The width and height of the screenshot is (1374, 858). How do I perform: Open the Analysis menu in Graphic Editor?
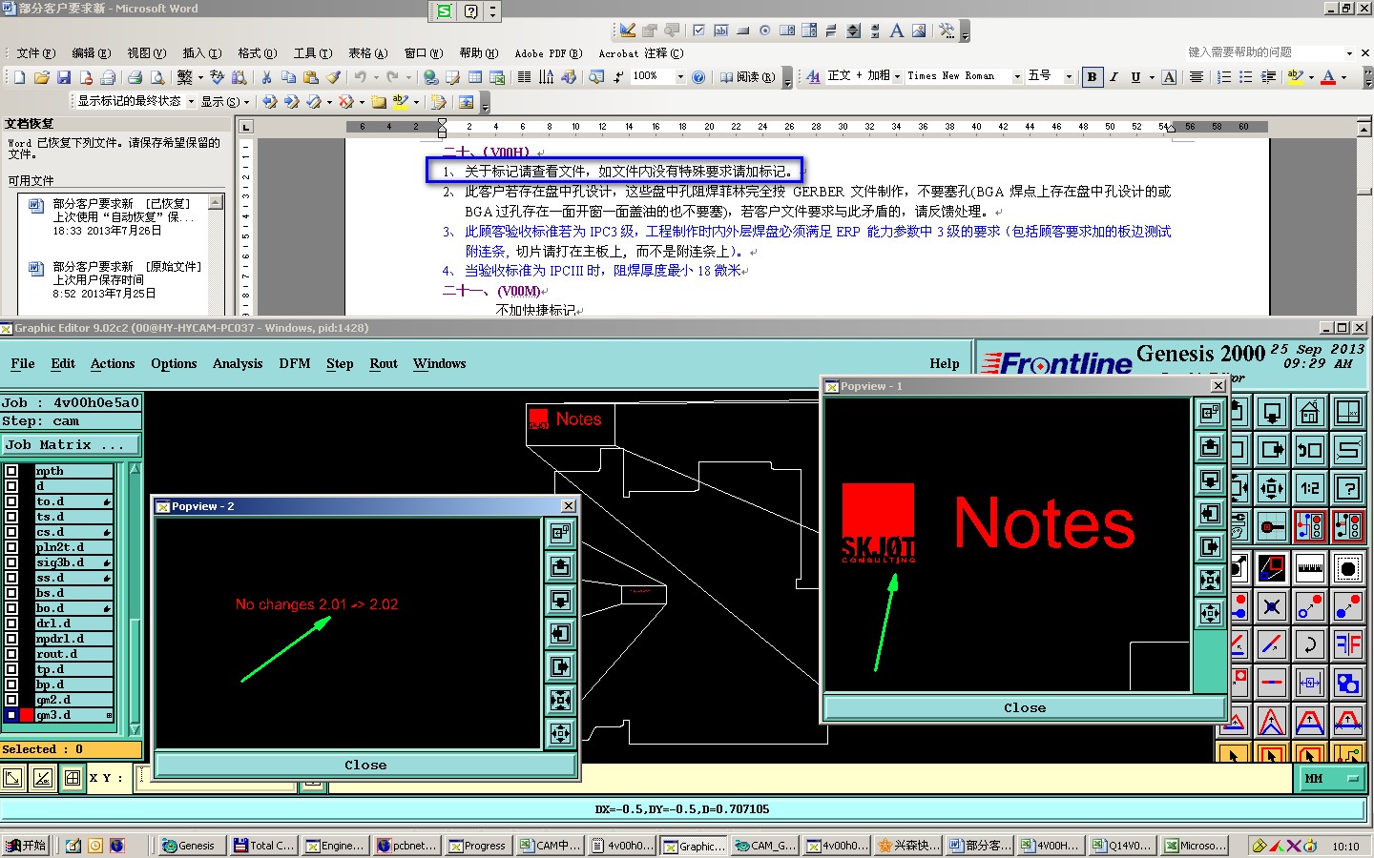click(x=238, y=363)
